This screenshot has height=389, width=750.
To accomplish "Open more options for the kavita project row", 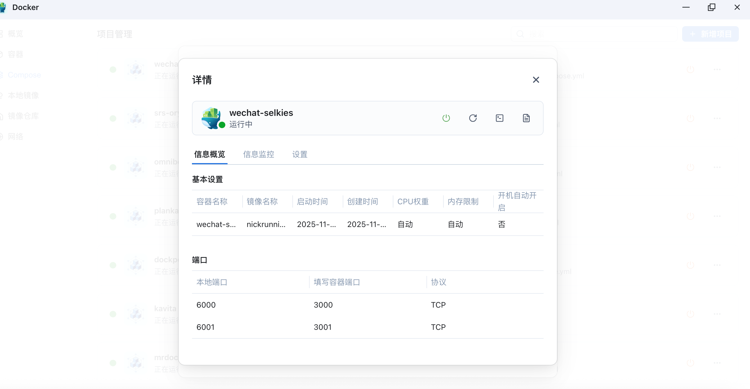I will coord(717,314).
